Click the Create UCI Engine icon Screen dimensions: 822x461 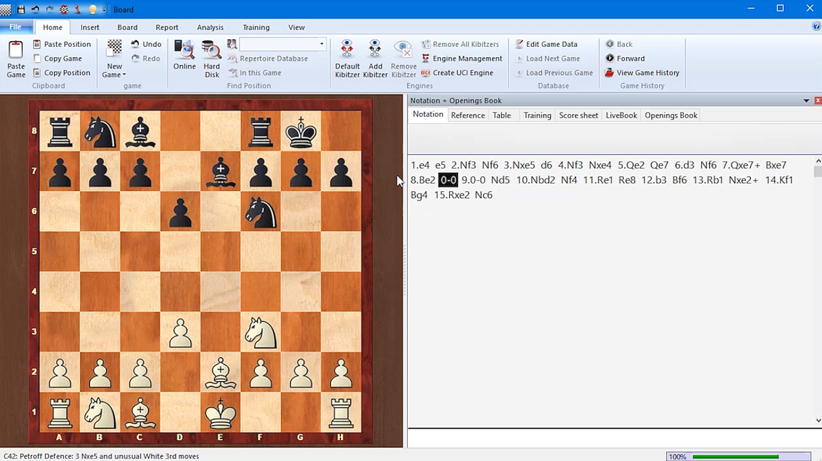[x=426, y=73]
